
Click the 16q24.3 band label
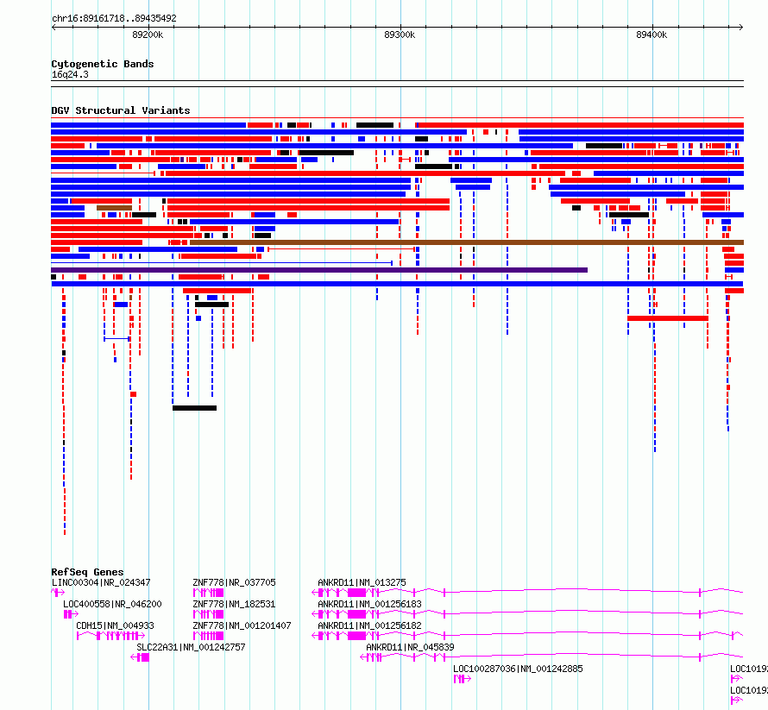pyautogui.click(x=70, y=74)
